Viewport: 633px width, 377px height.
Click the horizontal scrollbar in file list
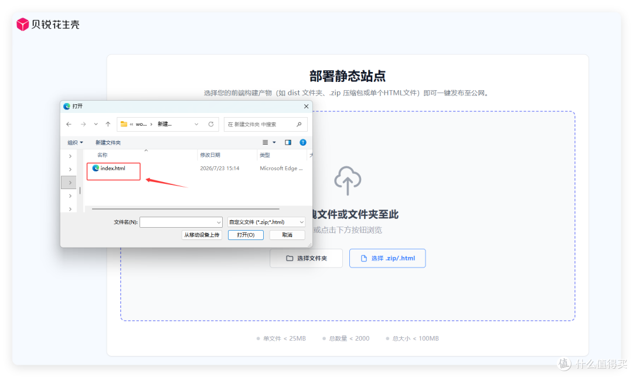point(186,209)
